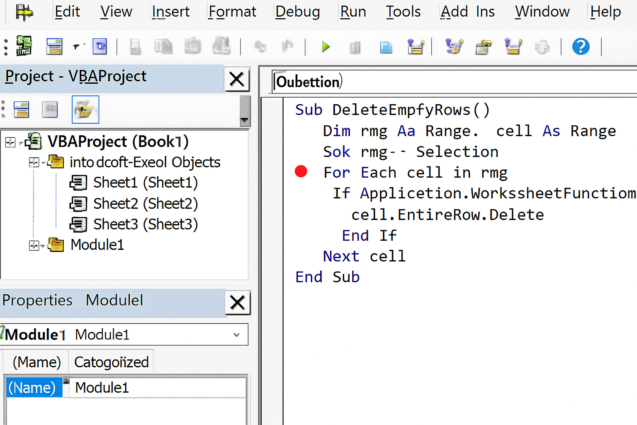This screenshot has width=637, height=425.
Task: Select the Excel Objects folder label
Action: pyautogui.click(x=145, y=162)
